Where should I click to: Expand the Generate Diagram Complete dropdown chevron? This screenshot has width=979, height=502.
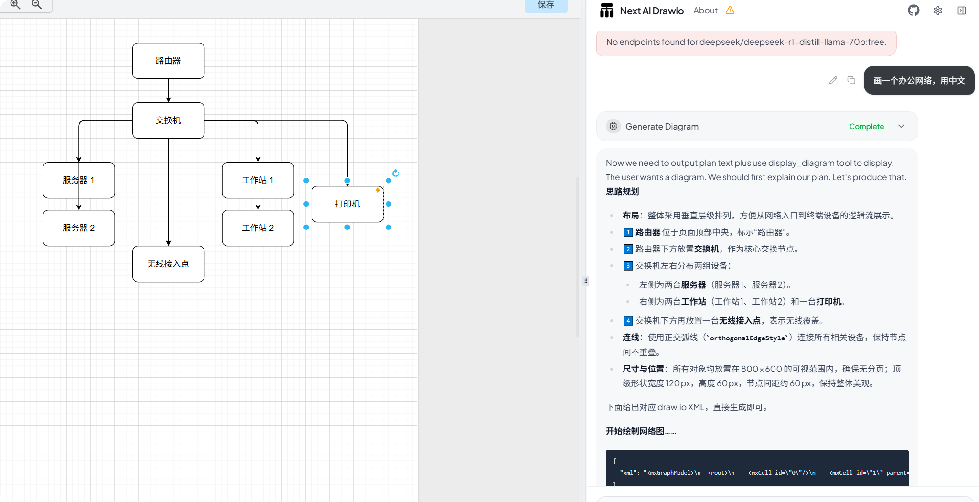tap(901, 126)
